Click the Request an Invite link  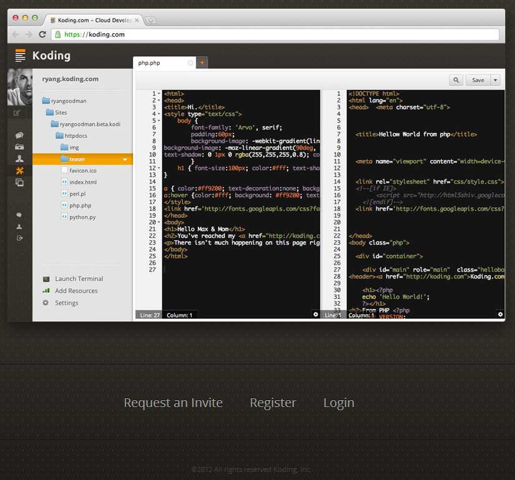[173, 403]
